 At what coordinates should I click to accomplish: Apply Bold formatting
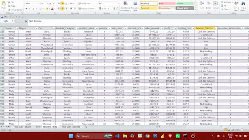point(26,8)
